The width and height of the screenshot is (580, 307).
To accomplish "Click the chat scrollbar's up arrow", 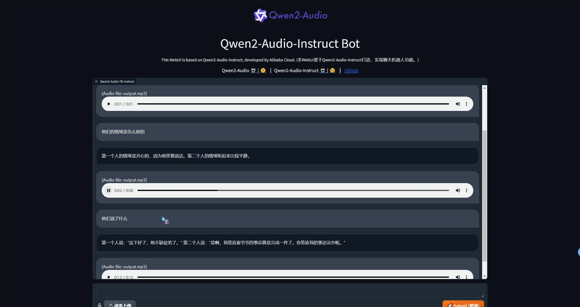I will (x=484, y=88).
